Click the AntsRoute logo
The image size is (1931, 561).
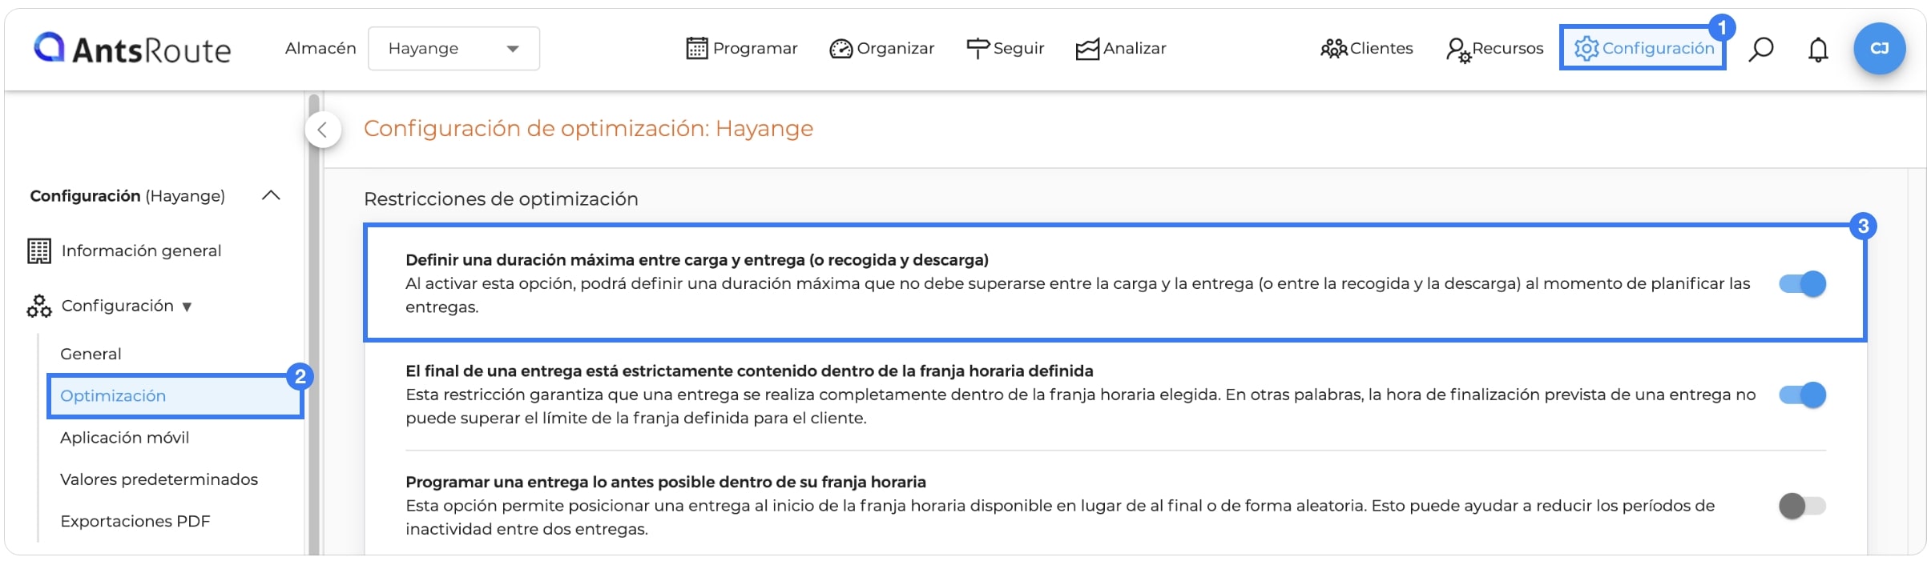(132, 49)
